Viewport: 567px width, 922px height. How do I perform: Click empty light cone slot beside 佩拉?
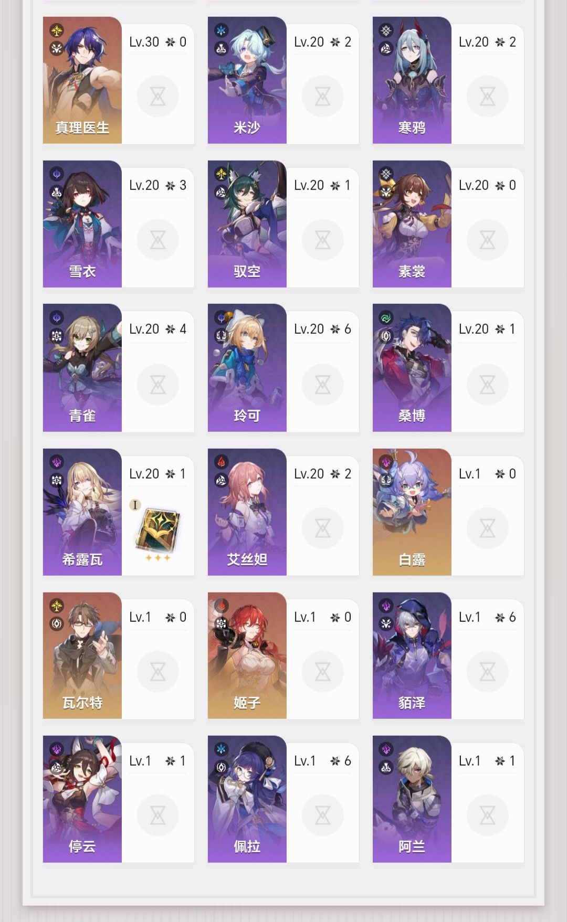[x=322, y=815]
